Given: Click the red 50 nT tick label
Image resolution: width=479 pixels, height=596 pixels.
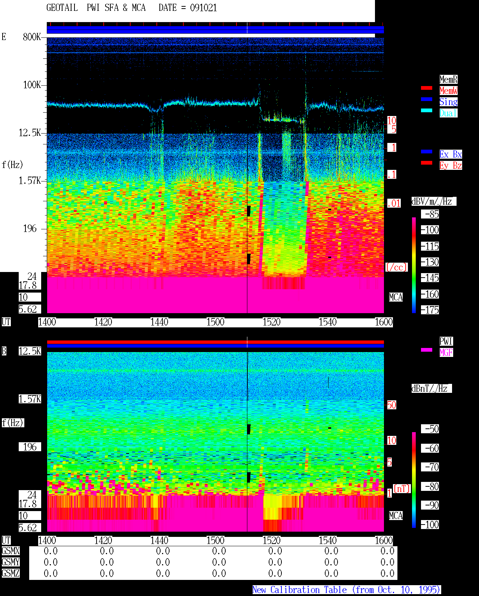Looking at the screenshot, I should tap(392, 405).
